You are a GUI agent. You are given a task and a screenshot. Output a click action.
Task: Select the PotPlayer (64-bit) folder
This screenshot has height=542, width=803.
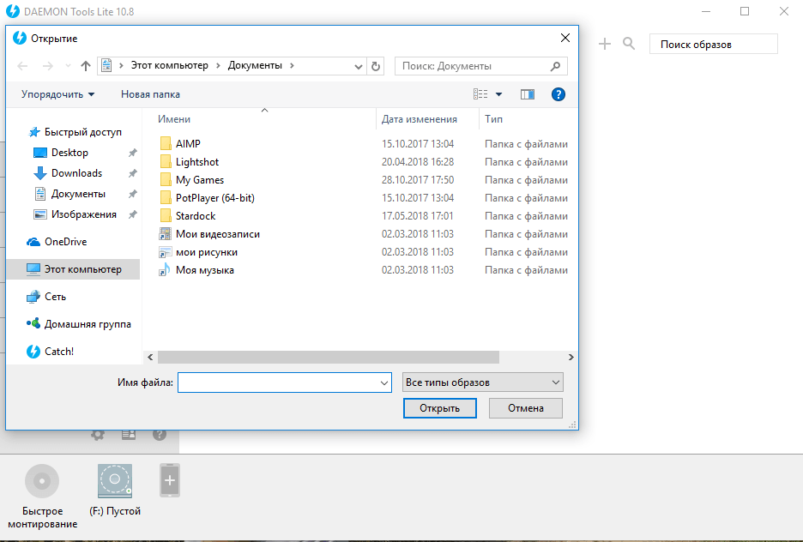coord(215,198)
